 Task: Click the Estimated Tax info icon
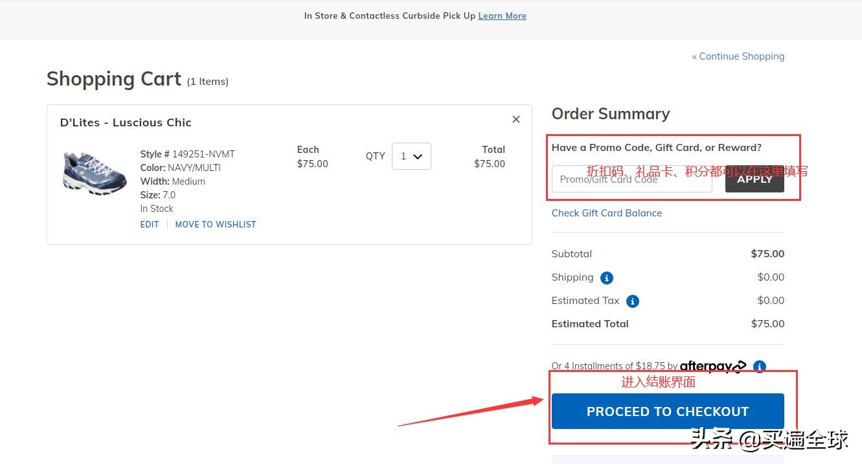tap(633, 301)
